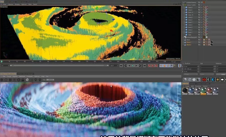Screen dimensions: 226x137
Task: Click the lock icon in Live Viewer toolbar
Action: 23,80
